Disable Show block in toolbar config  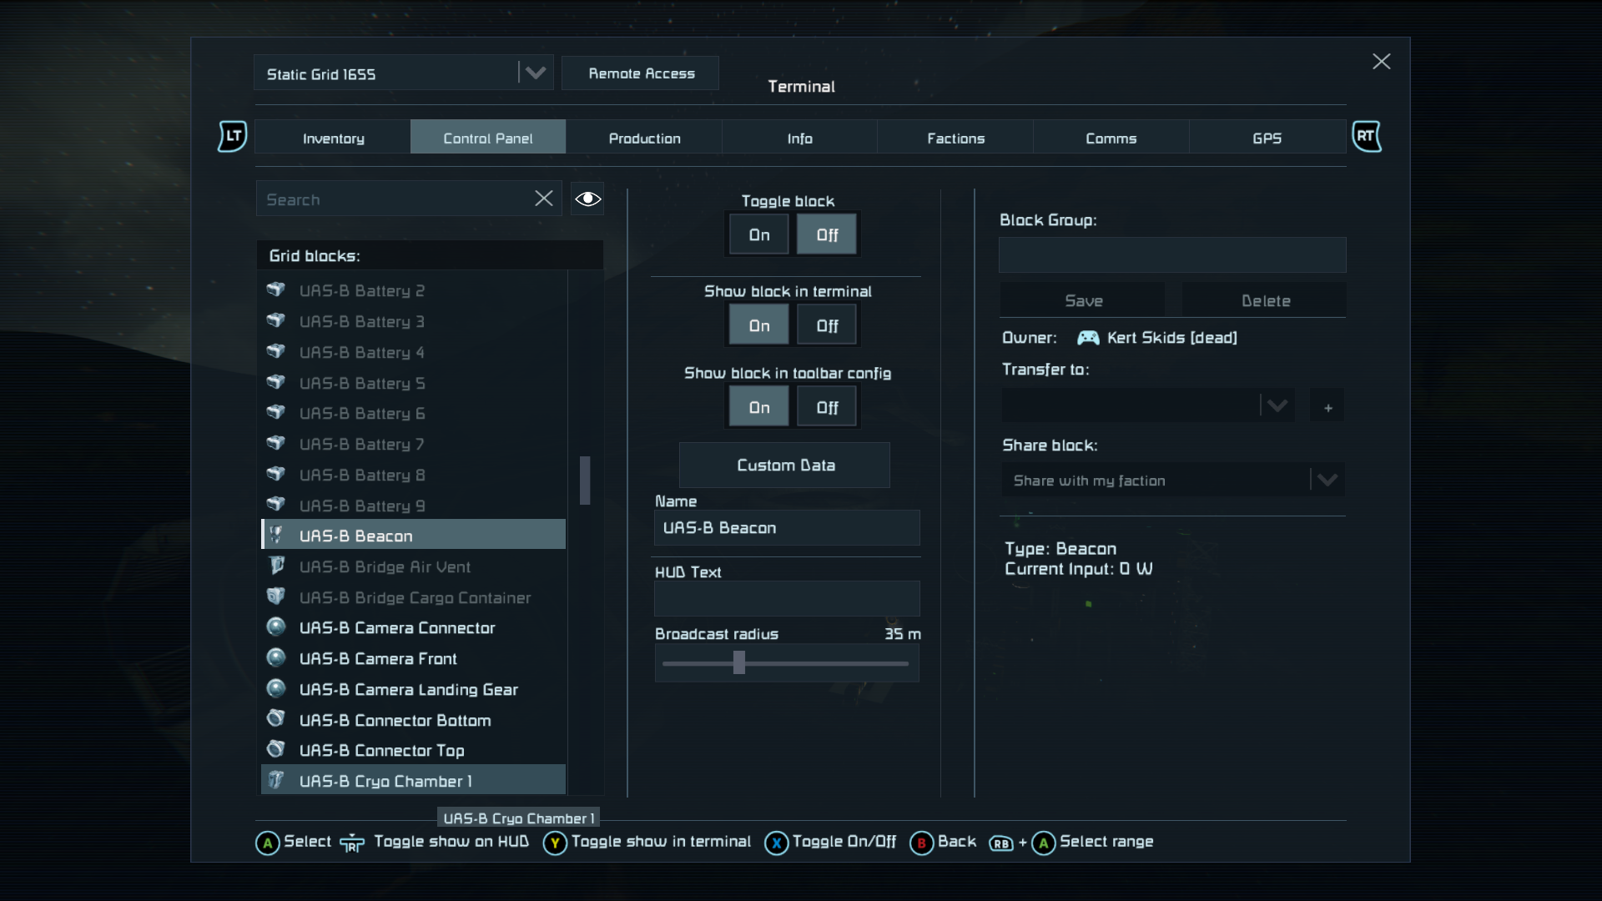(827, 407)
